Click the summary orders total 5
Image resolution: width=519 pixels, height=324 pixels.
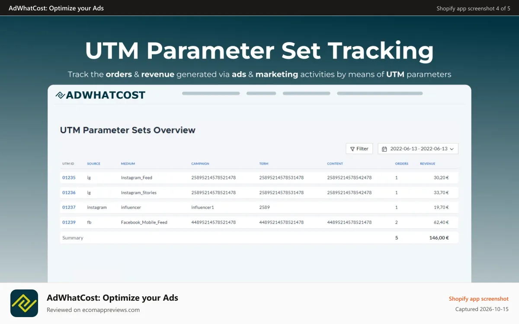397,238
